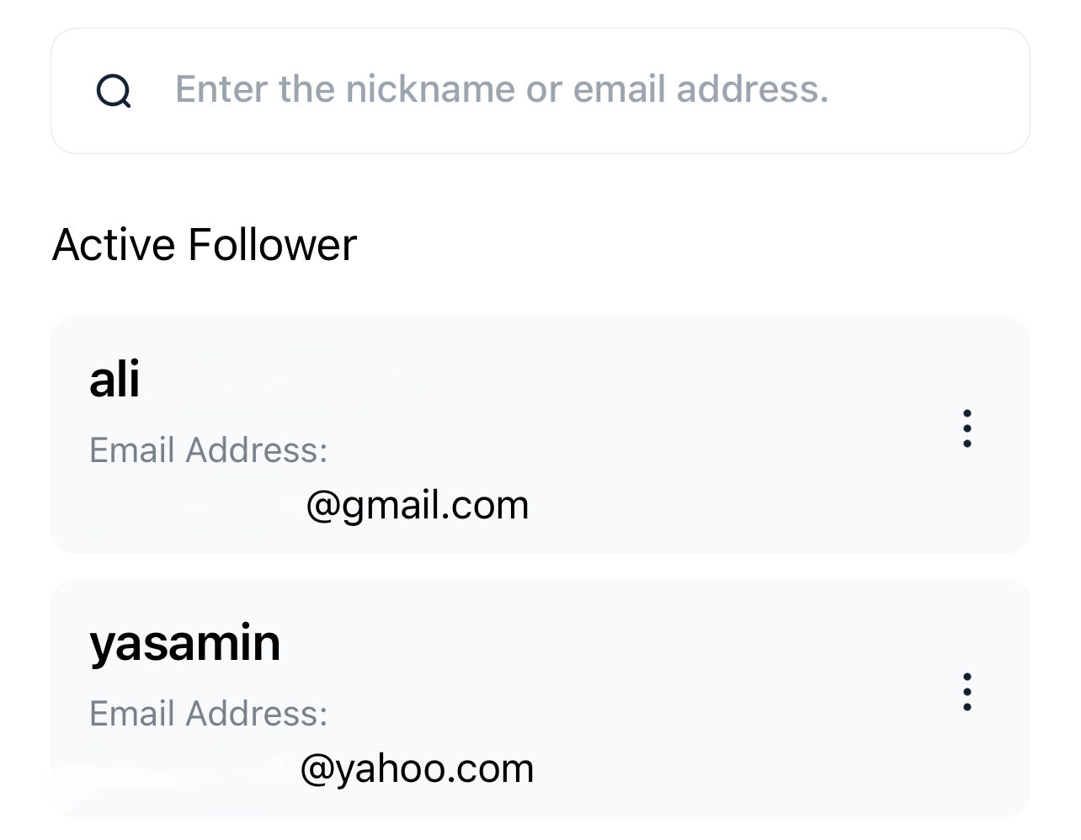Select the follower name ali
Viewport: 1081px width, 840px height.
click(114, 380)
